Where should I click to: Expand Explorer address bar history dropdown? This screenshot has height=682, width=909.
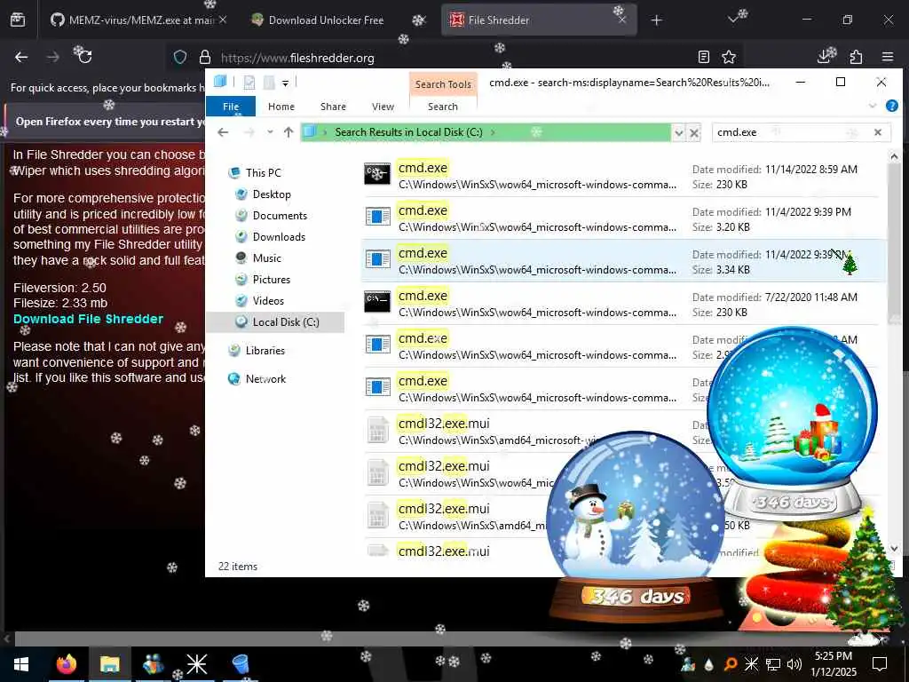pyautogui.click(x=678, y=133)
